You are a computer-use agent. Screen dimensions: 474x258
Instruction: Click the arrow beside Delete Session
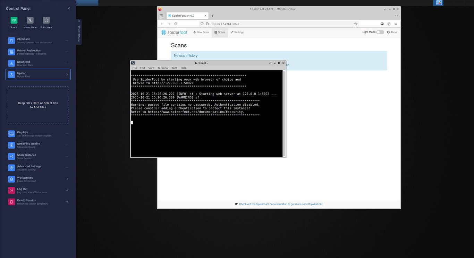pyautogui.click(x=67, y=202)
